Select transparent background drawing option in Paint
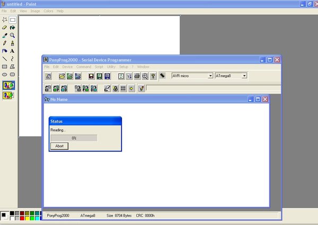 [x=8, y=95]
